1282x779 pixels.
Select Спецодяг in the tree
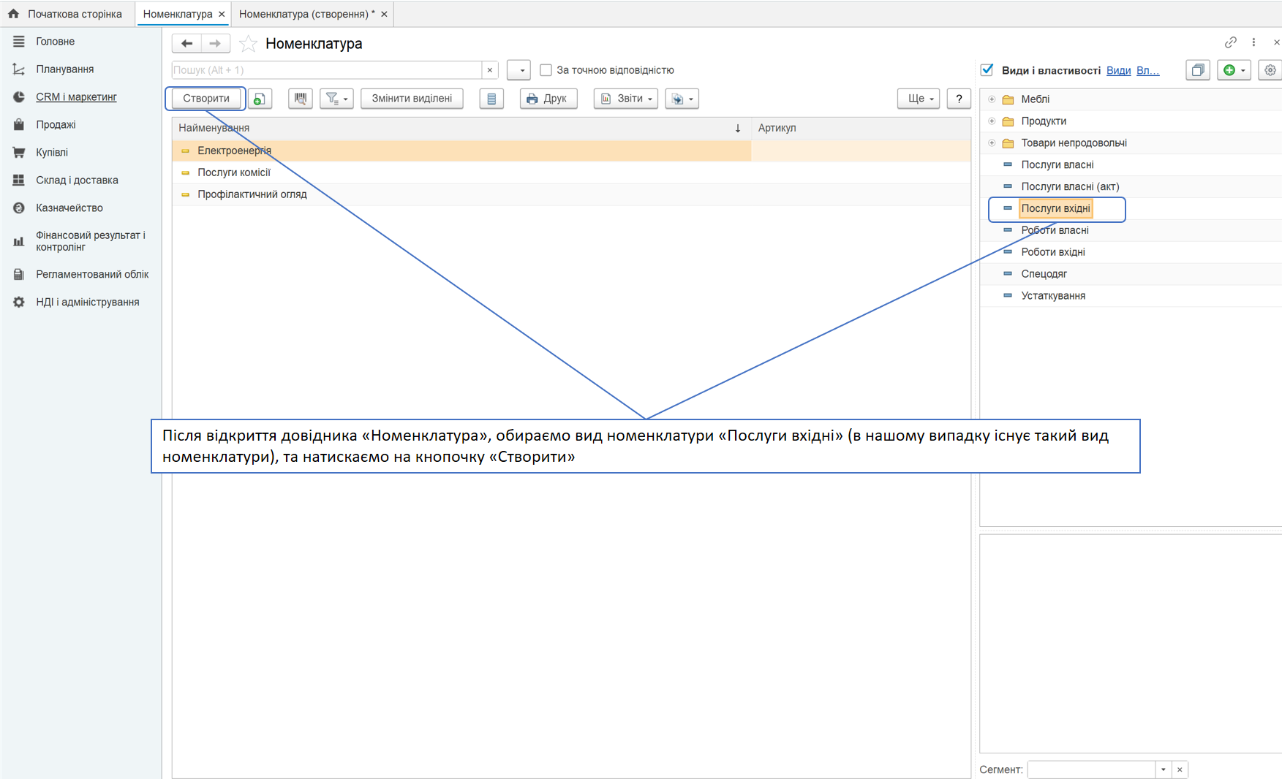(1044, 275)
